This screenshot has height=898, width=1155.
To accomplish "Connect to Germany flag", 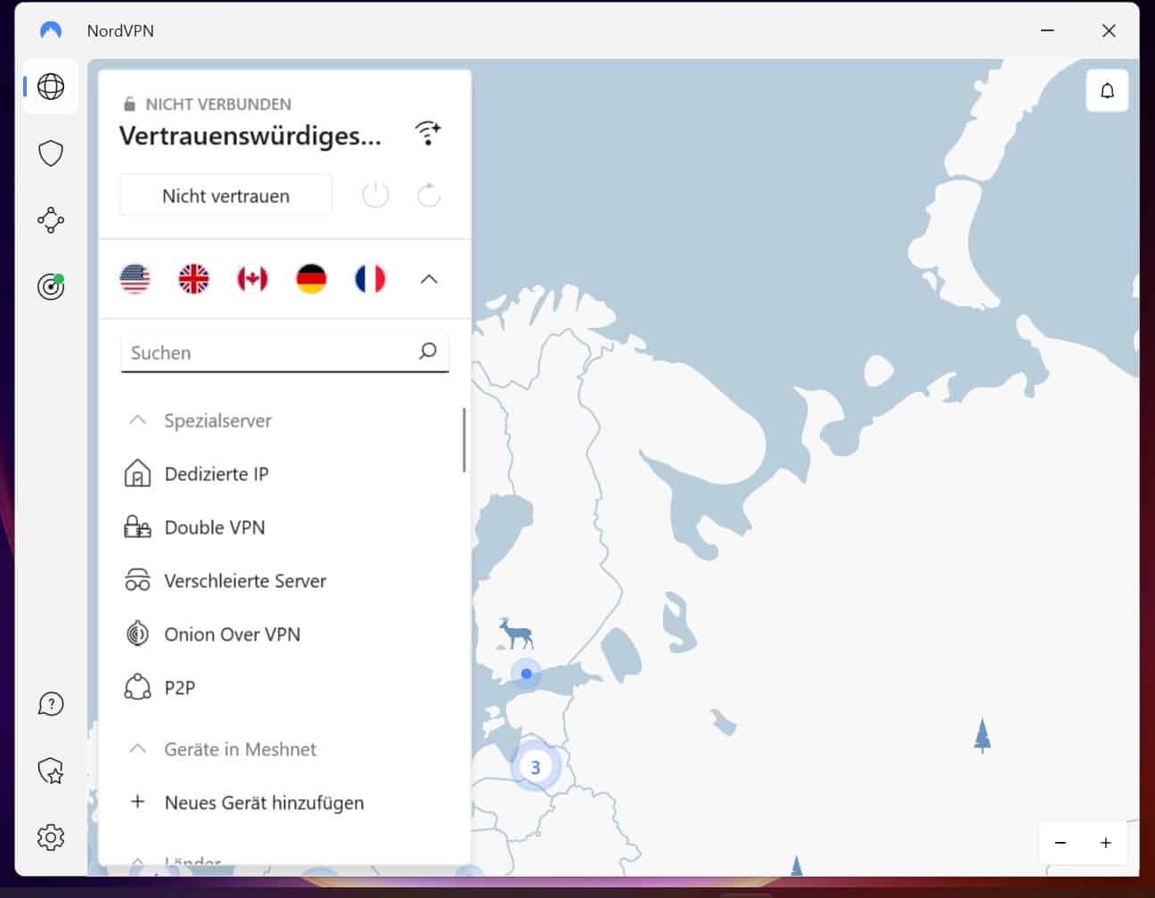I will [311, 279].
